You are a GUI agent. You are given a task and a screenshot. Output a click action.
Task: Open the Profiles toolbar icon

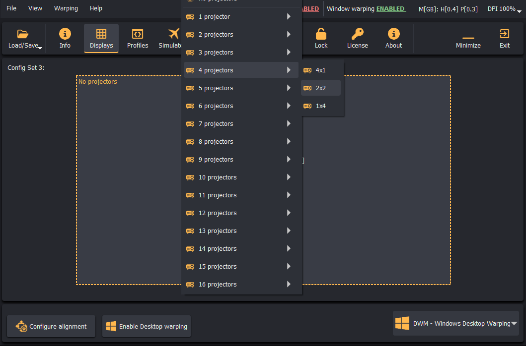click(x=138, y=34)
